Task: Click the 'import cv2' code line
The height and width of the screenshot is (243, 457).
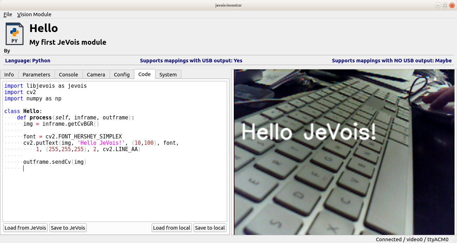Action: pos(20,92)
